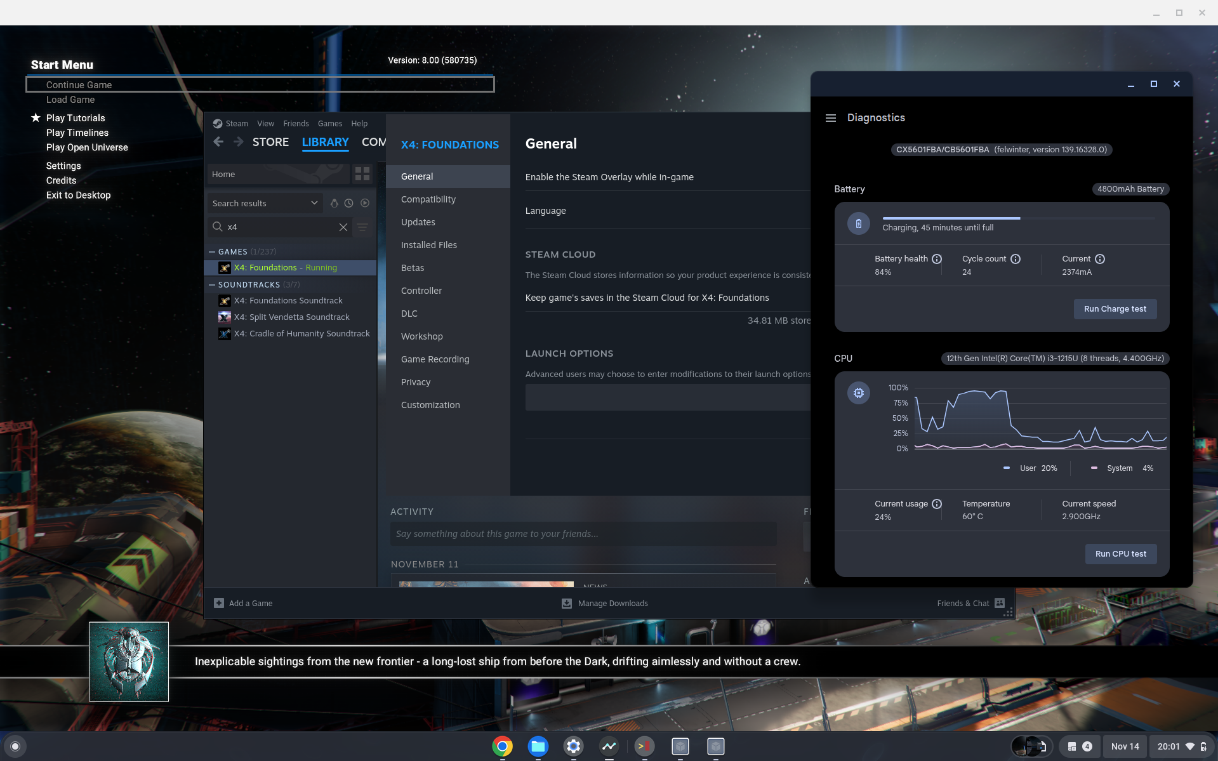Click the battery icon in Diagnostics

coord(858,223)
